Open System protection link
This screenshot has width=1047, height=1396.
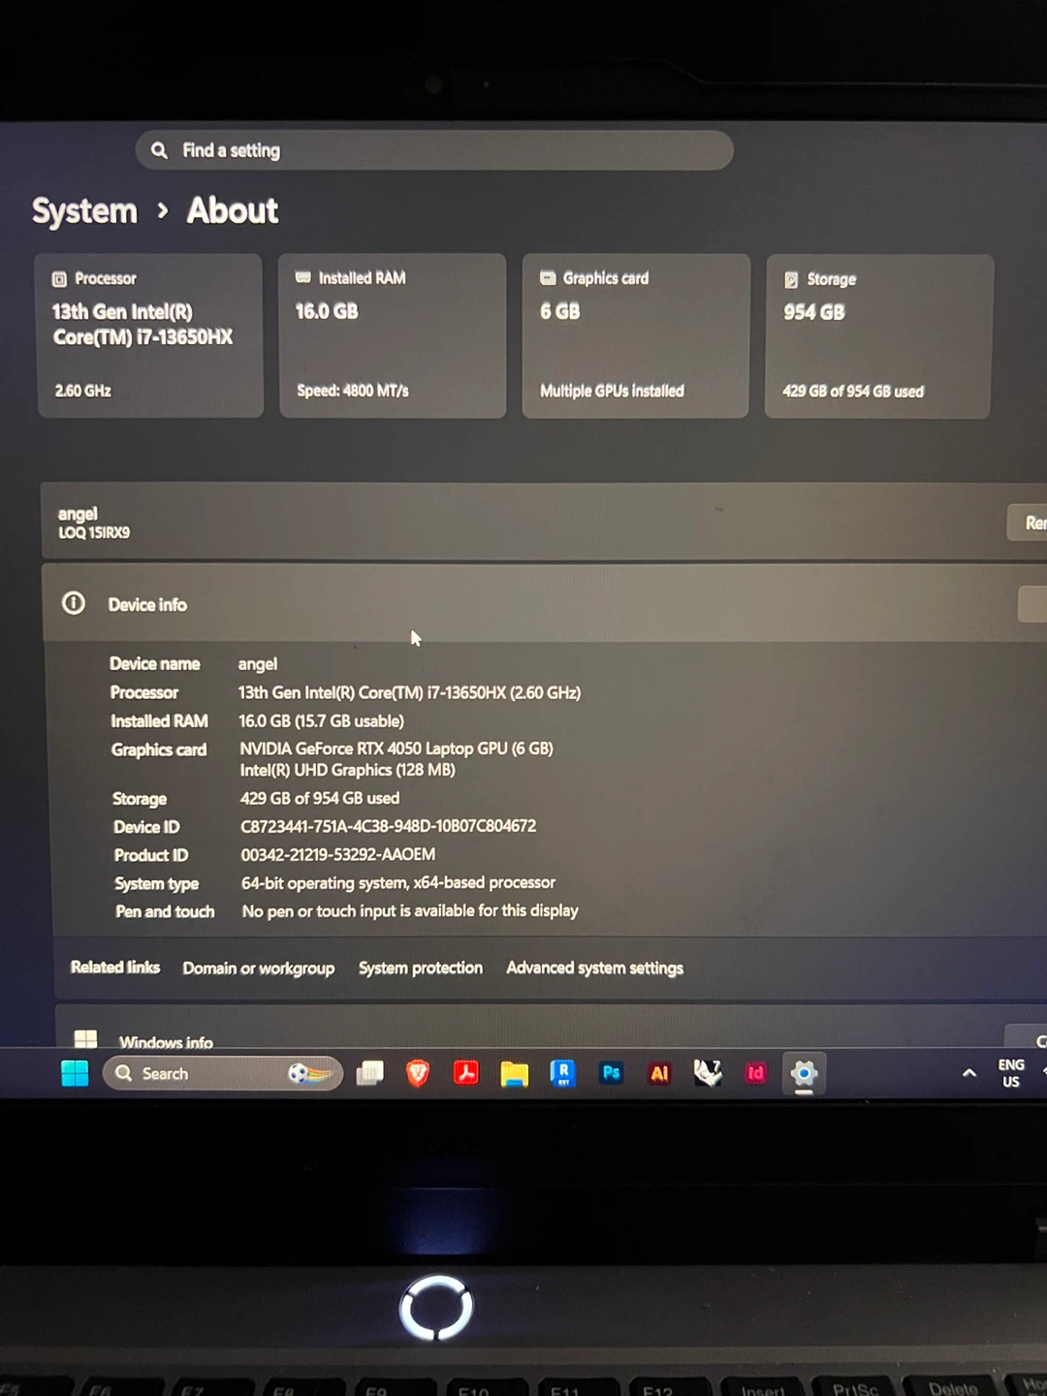point(421,968)
